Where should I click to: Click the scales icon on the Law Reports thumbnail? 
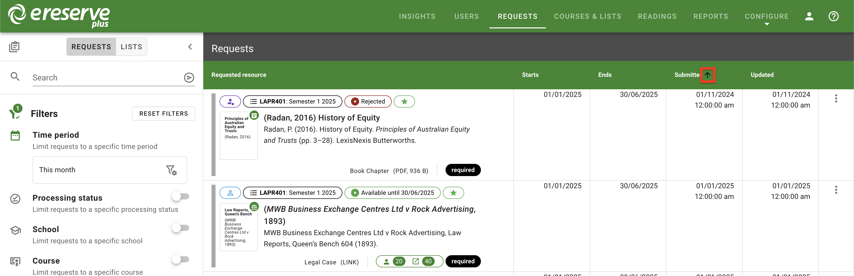[x=254, y=206]
